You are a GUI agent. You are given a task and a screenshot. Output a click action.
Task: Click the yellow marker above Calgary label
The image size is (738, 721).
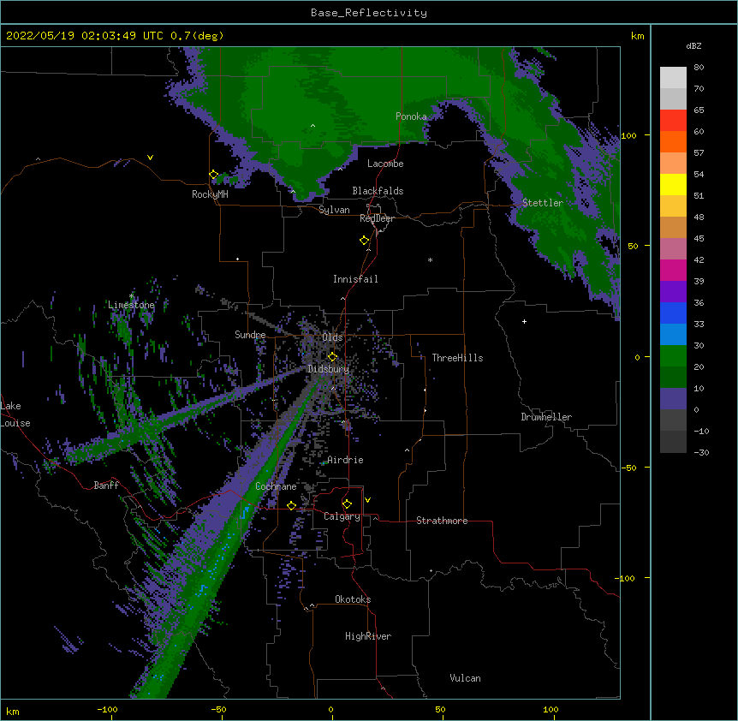[x=347, y=504]
